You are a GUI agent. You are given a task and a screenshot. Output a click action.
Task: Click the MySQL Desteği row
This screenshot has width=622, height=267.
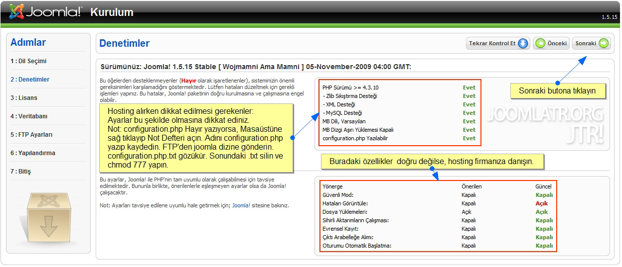[x=399, y=113]
